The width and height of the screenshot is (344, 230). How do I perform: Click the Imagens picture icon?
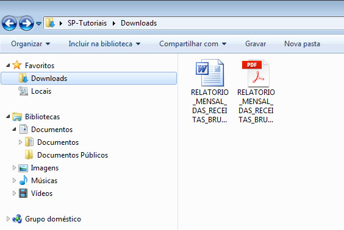tap(23, 168)
